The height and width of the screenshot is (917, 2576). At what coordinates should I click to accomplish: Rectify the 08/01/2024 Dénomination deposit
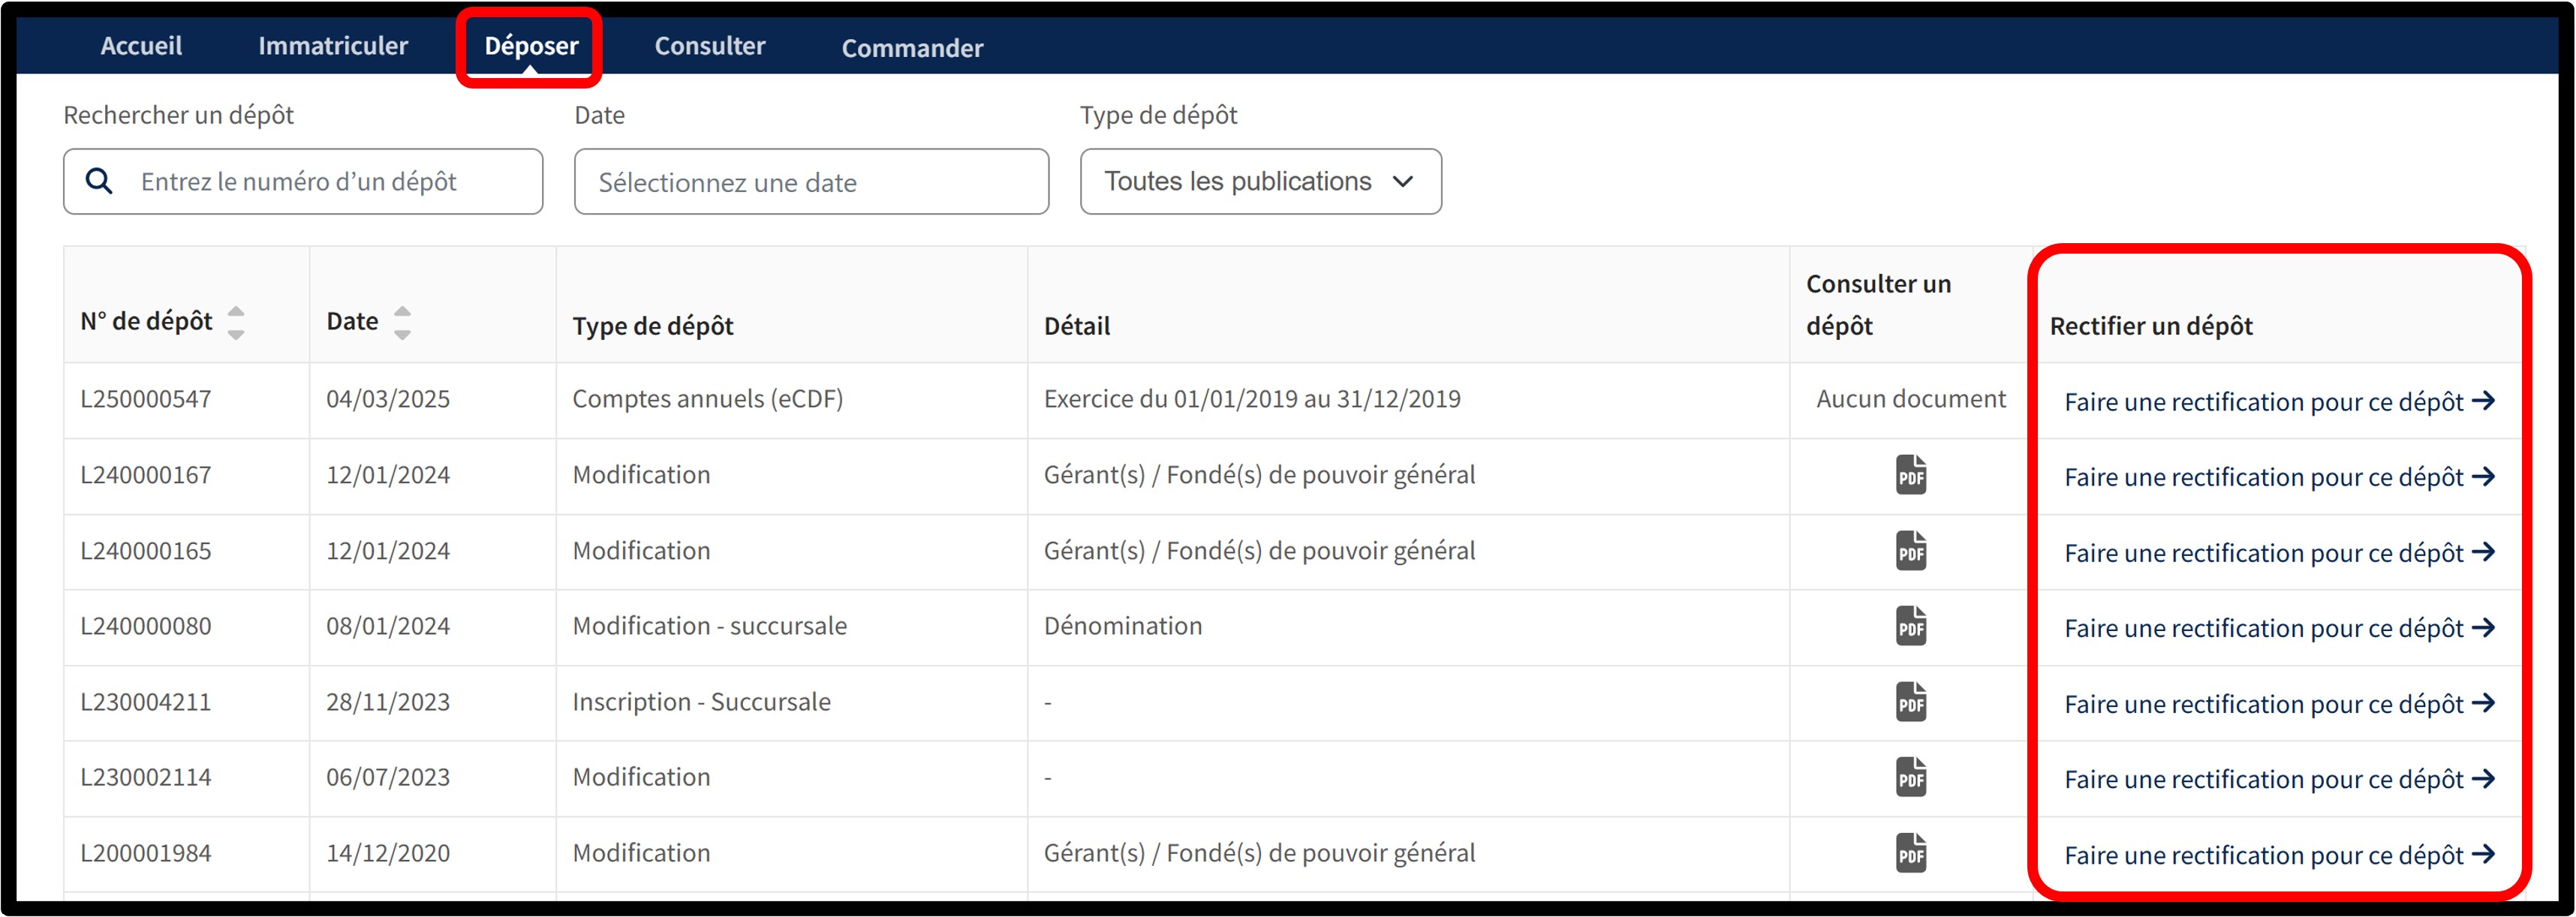click(x=2278, y=628)
